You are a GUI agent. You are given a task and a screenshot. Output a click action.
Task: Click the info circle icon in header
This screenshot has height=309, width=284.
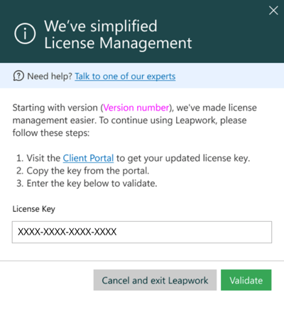25,34
